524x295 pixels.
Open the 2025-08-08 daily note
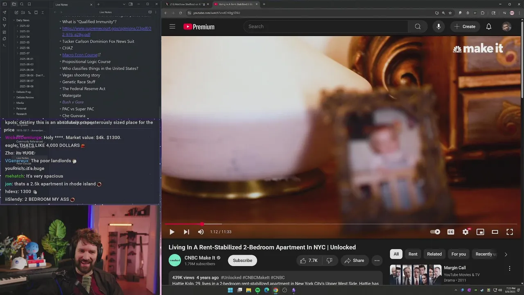[27, 86]
